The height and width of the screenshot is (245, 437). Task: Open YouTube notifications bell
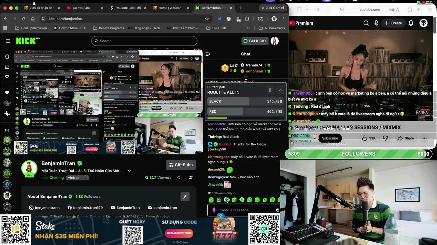point(411,23)
